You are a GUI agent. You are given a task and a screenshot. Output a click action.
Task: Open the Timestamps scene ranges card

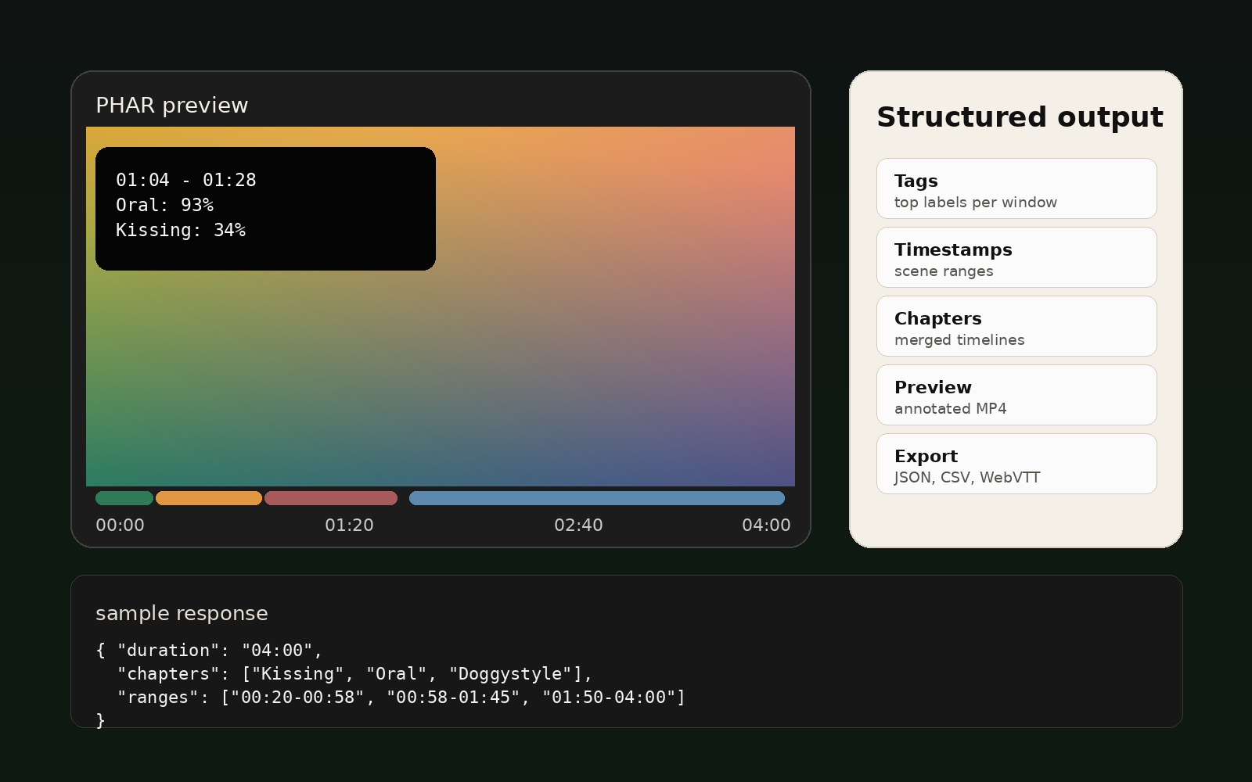pos(1016,257)
